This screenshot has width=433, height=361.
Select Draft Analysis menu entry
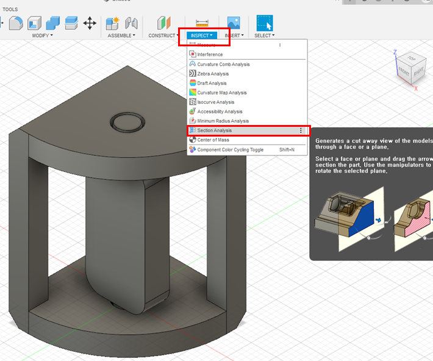[247, 83]
